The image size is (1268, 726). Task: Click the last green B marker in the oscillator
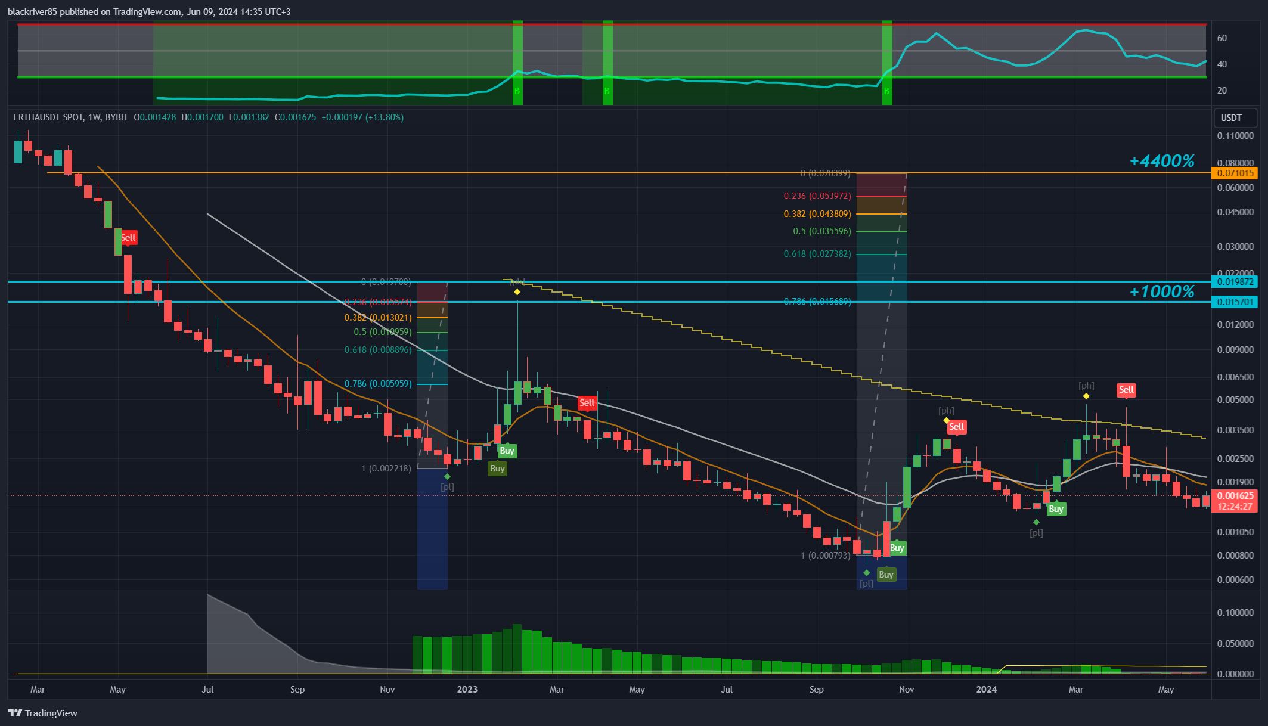pos(887,91)
